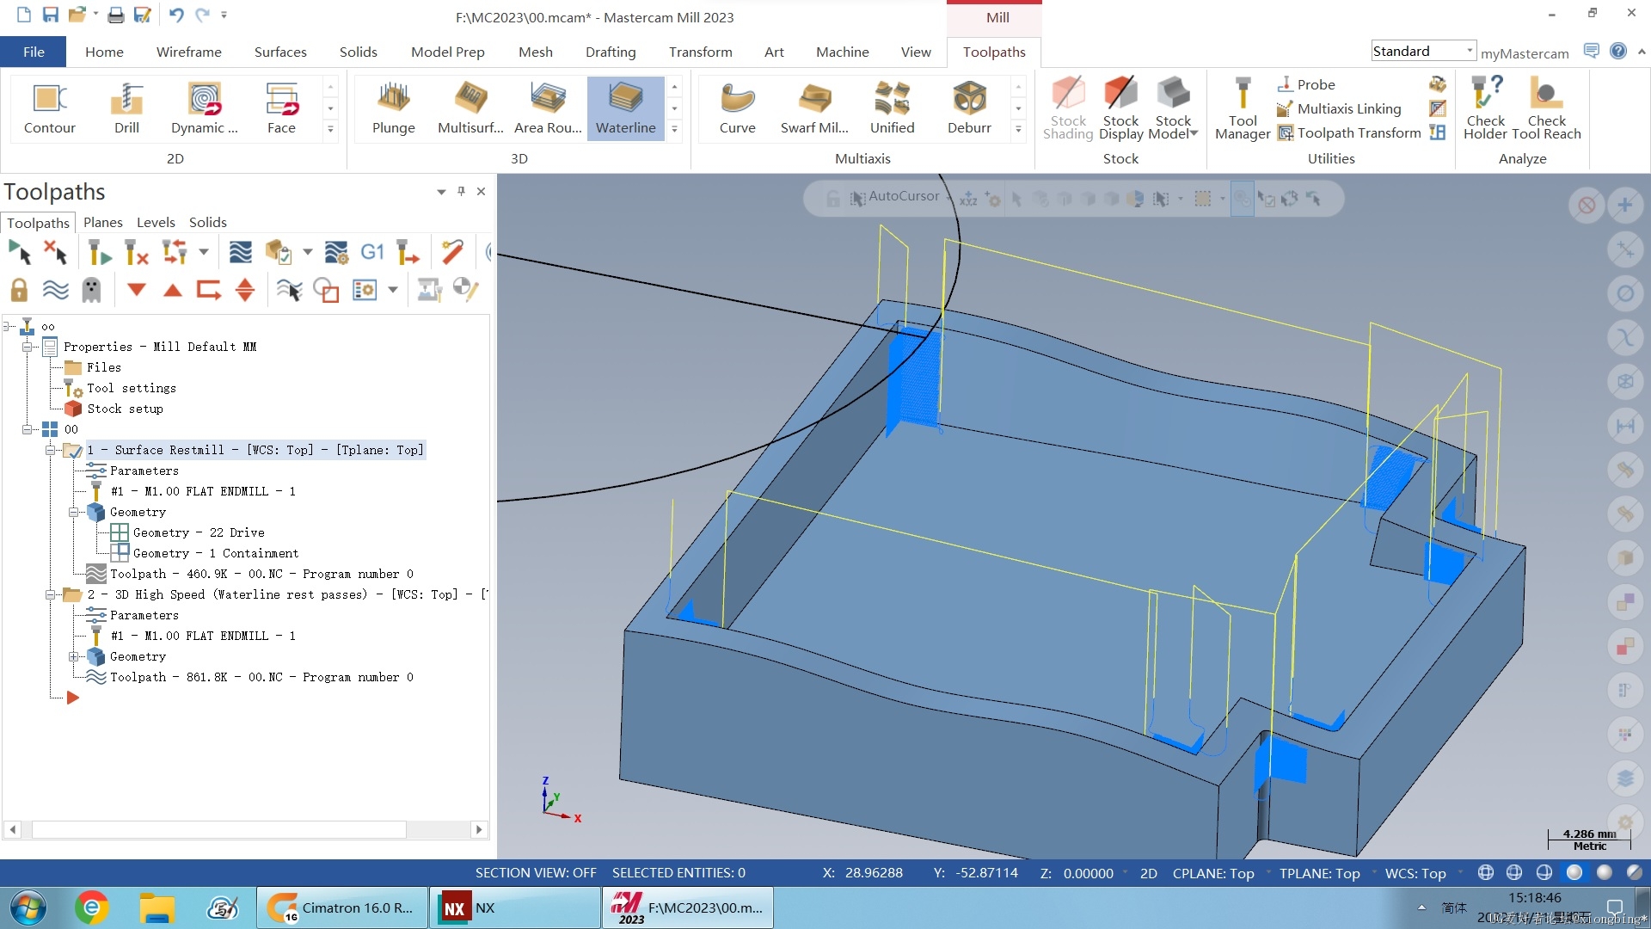Pick the Plunge 3D toolpath
Image resolution: width=1651 pixels, height=929 pixels.
(x=394, y=108)
